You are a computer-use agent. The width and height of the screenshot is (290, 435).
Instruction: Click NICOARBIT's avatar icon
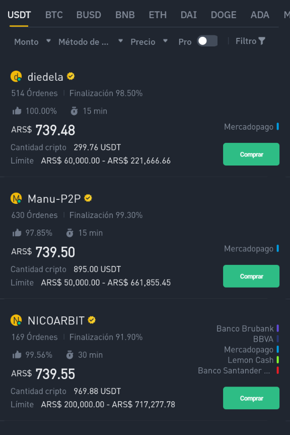click(16, 320)
